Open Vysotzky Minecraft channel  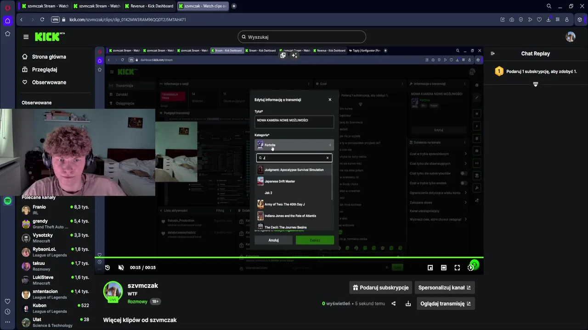tap(55, 238)
